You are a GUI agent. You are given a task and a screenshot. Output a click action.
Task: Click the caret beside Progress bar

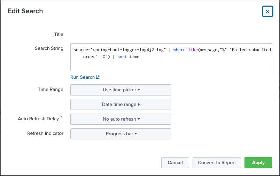pyautogui.click(x=136, y=134)
